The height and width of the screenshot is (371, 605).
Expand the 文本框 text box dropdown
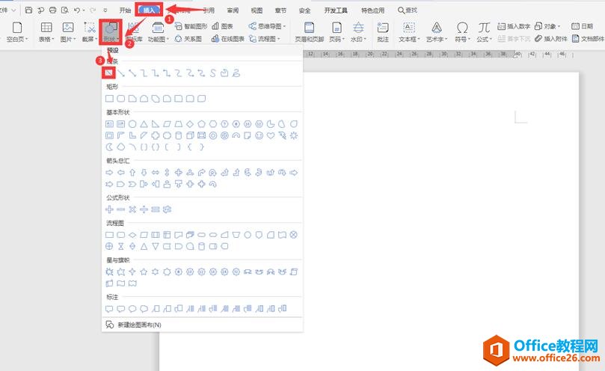pos(409,39)
